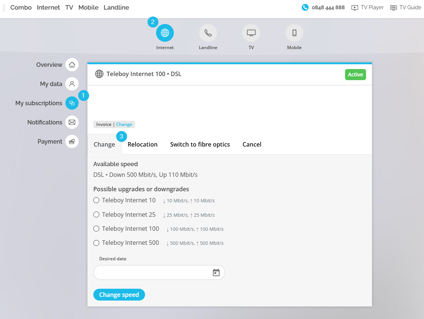Open Landline in the top menu
424x319 pixels.
click(116, 8)
